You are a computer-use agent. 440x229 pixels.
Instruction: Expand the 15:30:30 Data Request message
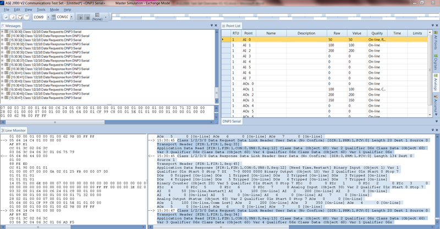tap(3, 32)
